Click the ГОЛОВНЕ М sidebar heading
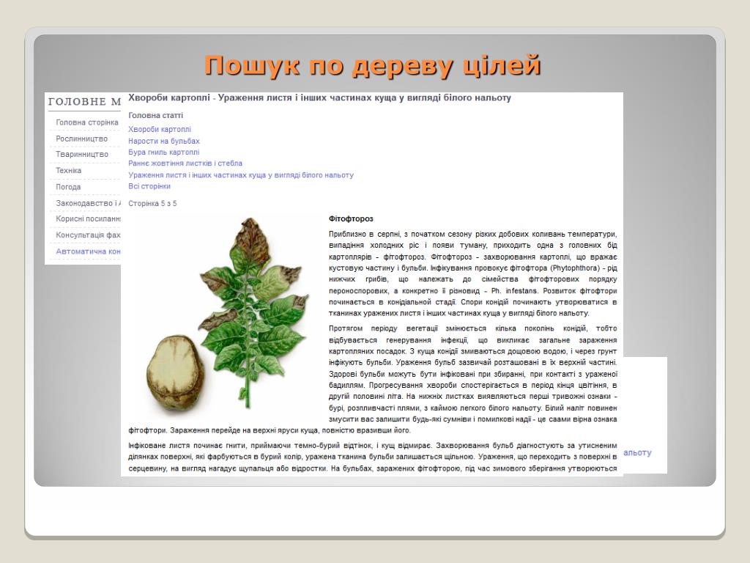The height and width of the screenshot is (563, 750). [85, 101]
